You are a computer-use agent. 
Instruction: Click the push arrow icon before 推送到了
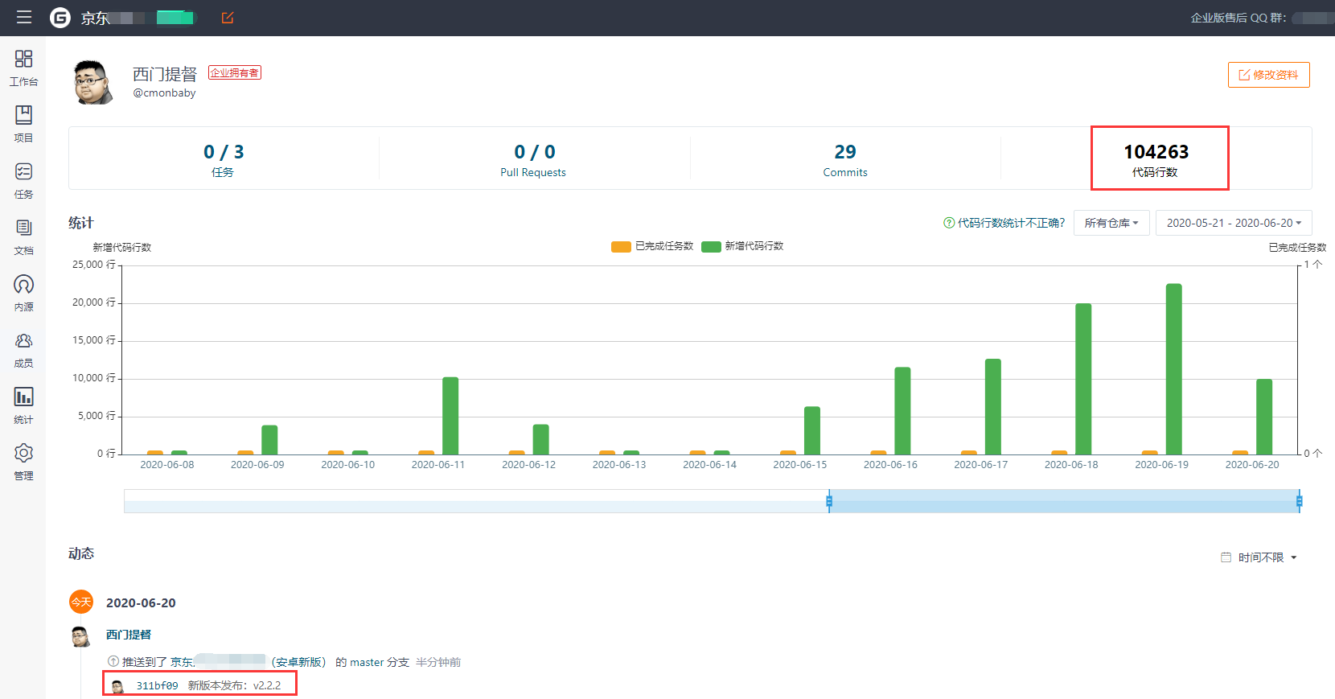[x=113, y=661]
